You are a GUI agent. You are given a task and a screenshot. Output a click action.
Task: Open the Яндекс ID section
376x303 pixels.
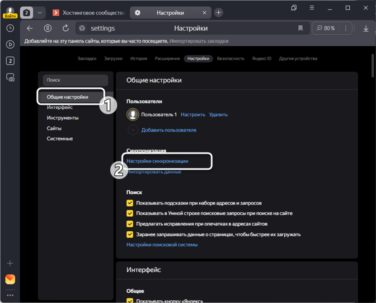(262, 58)
